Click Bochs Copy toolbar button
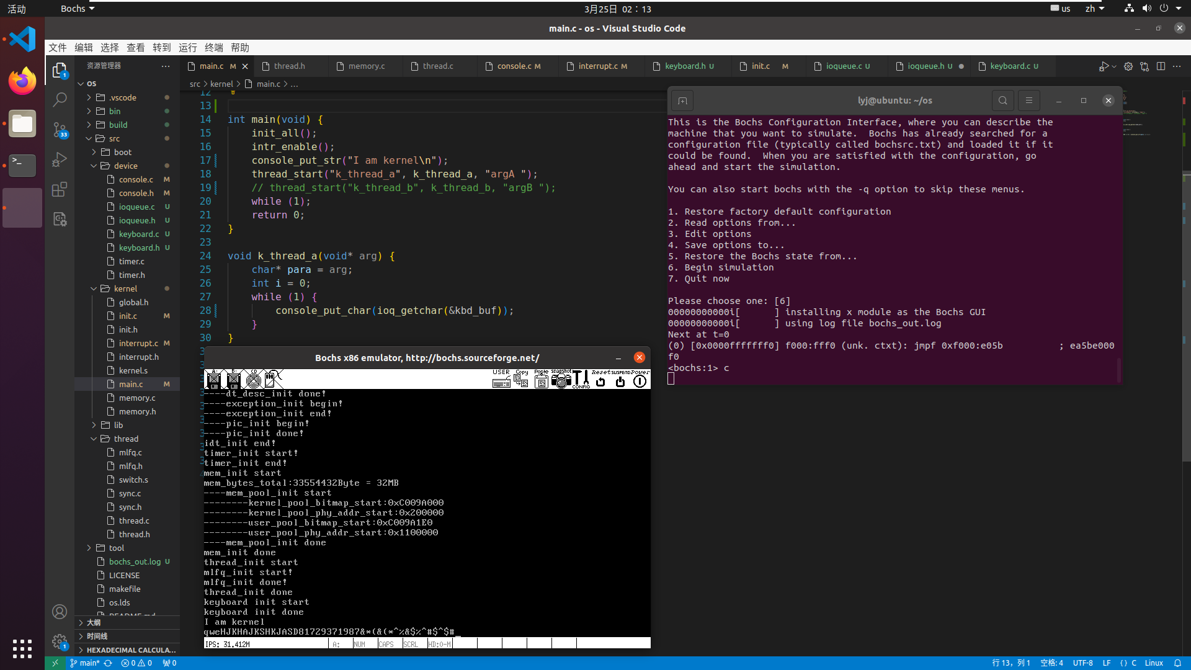Image resolution: width=1191 pixels, height=670 pixels. point(522,378)
